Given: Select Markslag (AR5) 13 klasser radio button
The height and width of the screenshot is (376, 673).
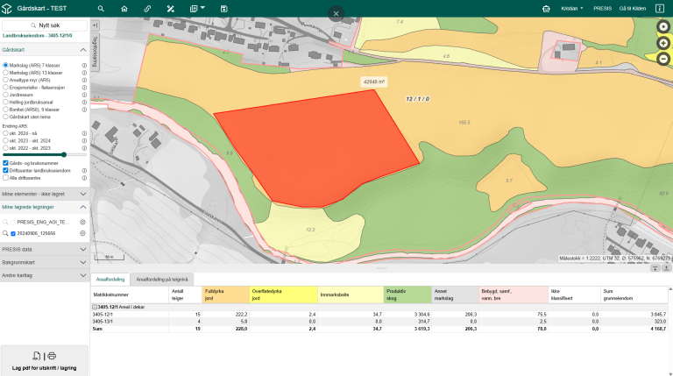Looking at the screenshot, I should (x=6, y=73).
